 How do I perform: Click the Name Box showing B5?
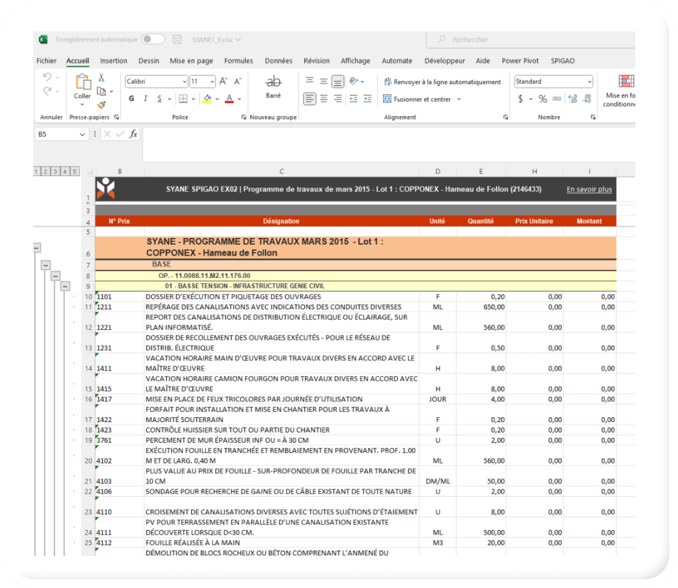click(55, 134)
